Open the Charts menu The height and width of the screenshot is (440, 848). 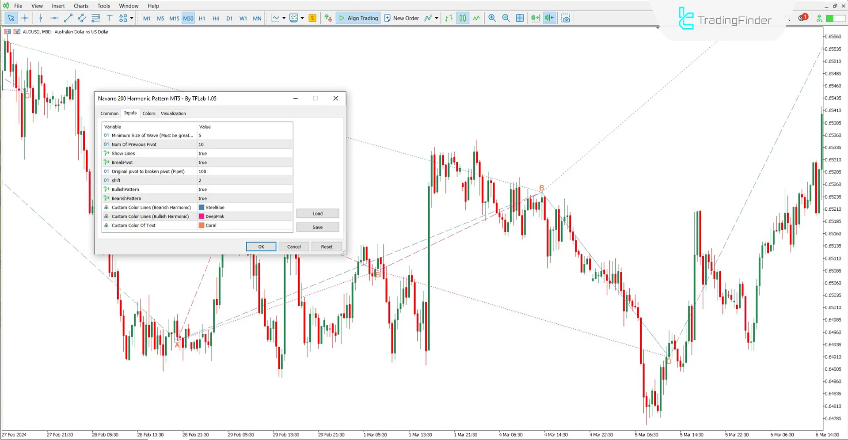coord(80,6)
